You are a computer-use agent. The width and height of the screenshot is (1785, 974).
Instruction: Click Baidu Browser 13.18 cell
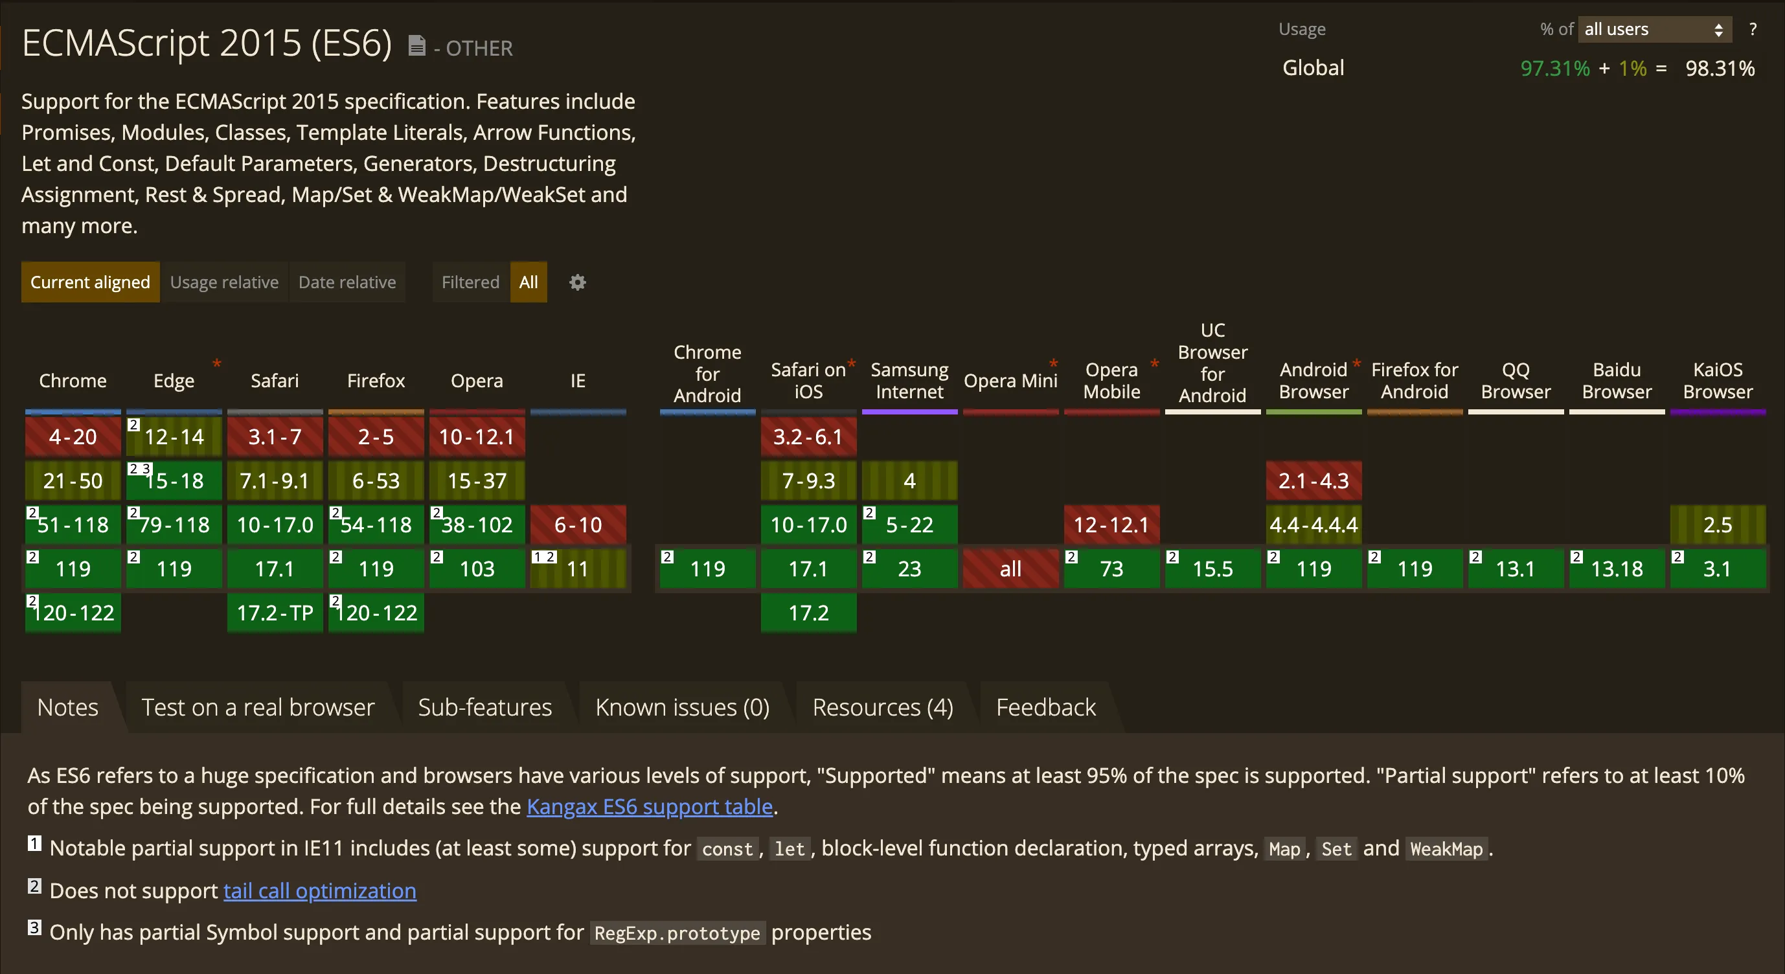(1617, 569)
